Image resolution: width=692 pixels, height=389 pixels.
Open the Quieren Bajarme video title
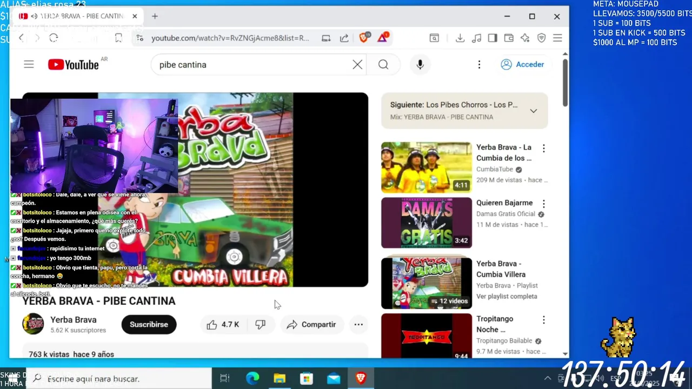point(504,203)
